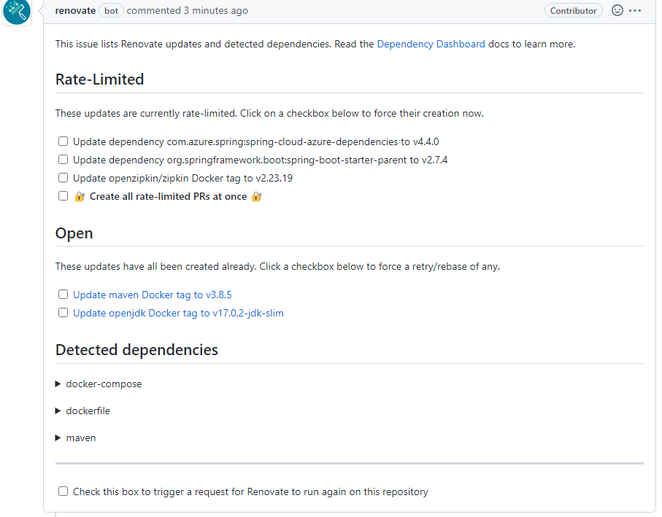
Task: Click the 'bot' label next to renovate
Action: click(111, 10)
